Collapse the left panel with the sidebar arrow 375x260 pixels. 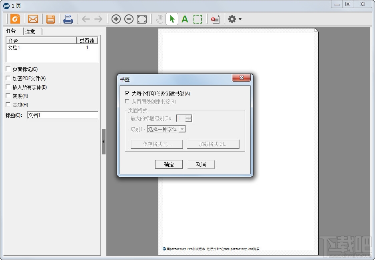click(x=104, y=141)
